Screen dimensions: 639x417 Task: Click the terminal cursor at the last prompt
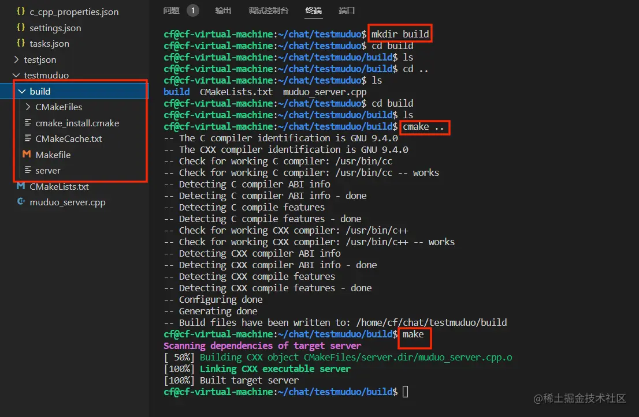pos(405,392)
